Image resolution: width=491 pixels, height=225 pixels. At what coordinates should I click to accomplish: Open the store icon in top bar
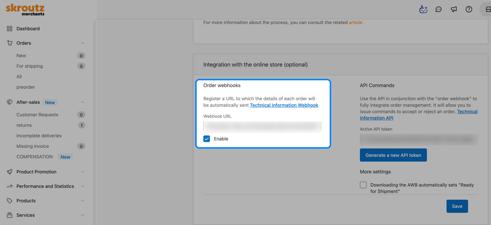pos(488,9)
